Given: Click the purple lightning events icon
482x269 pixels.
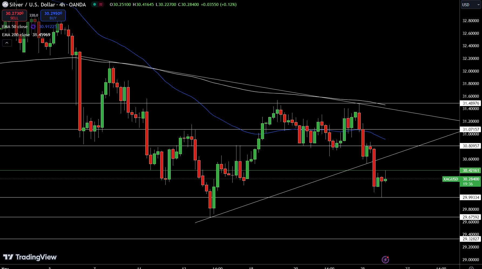Looking at the screenshot, I should point(385,260).
